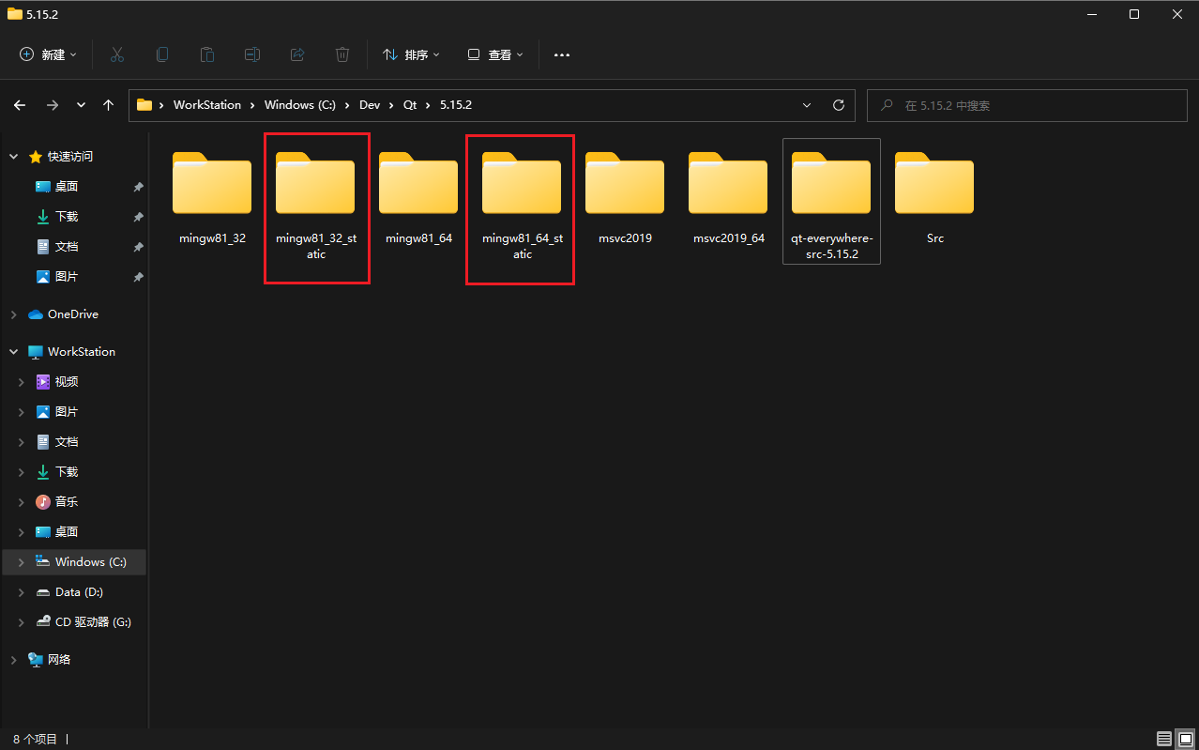This screenshot has width=1199, height=750.
Task: Refresh the current folder view
Action: pyautogui.click(x=839, y=105)
